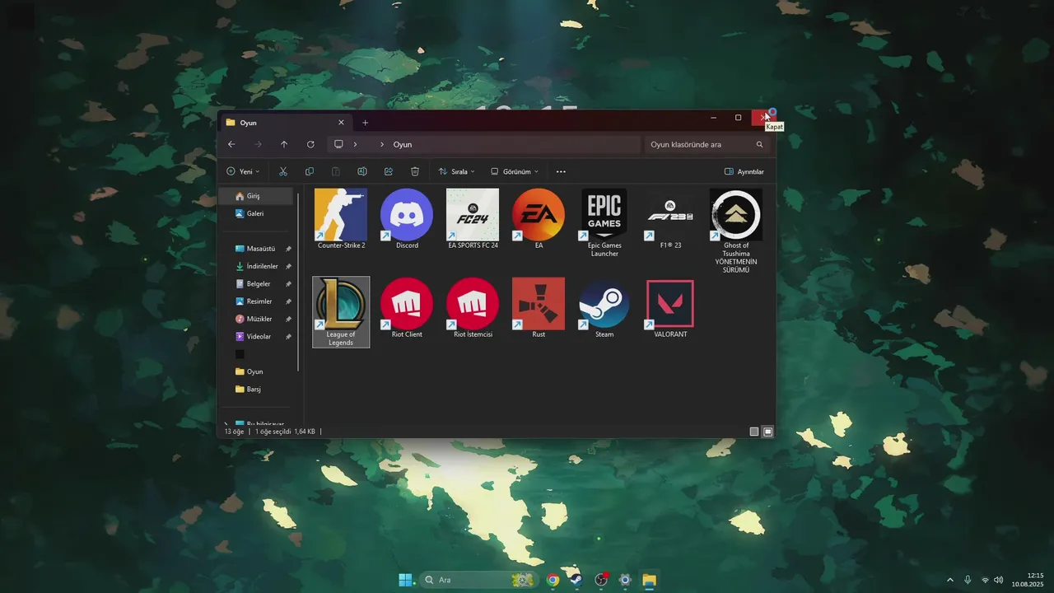Screen dimensions: 1054x593
Task: Add a new tab with plus button
Action: point(366,123)
